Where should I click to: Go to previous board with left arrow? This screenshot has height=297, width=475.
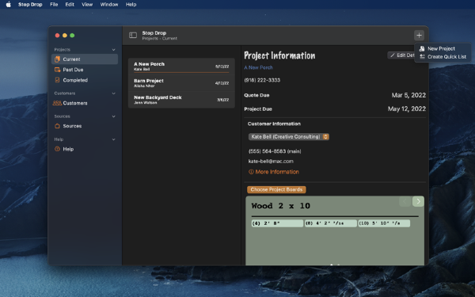[x=405, y=201]
